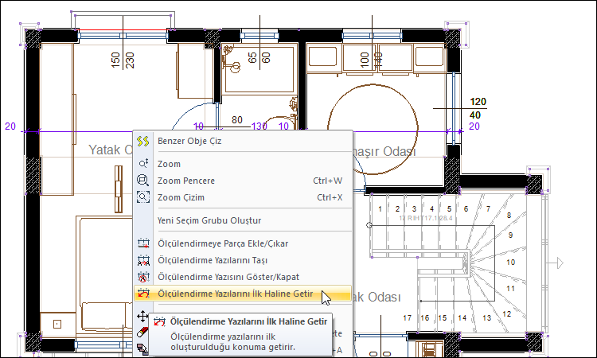
Task: Click the Zoom Pencere icon
Action: (x=143, y=181)
